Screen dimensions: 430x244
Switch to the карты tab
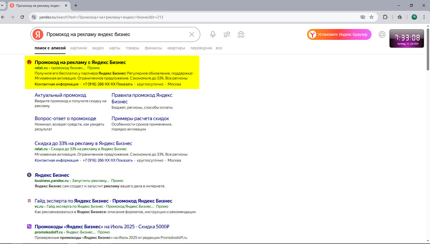(115, 48)
